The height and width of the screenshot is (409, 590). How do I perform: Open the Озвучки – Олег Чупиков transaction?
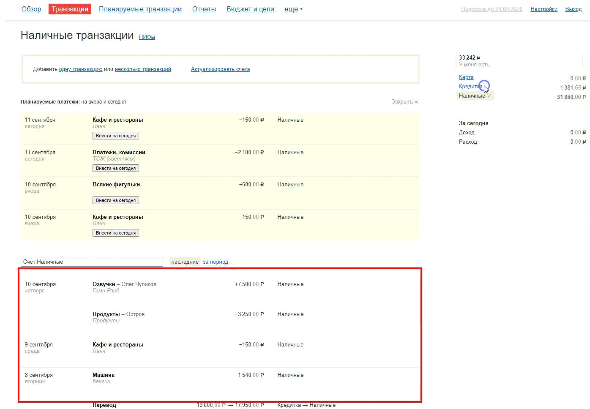(124, 284)
